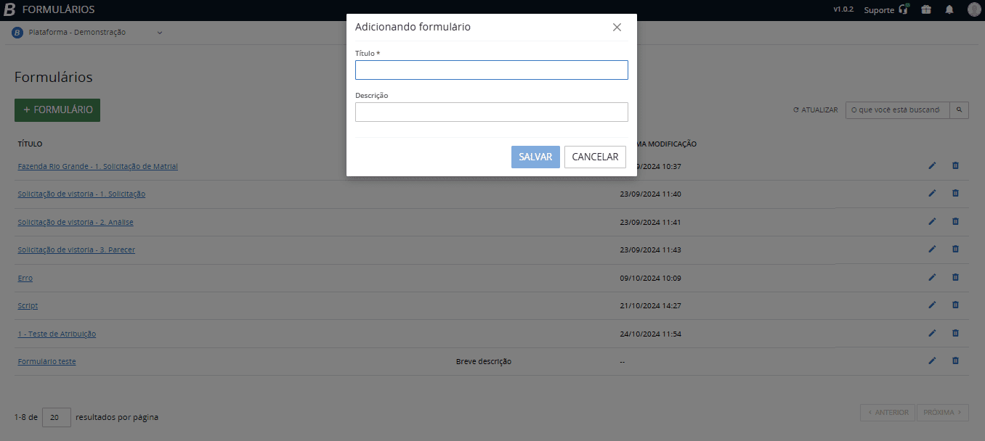Viewport: 985px width, 441px height.
Task: Edit the Formulário teste row with pencil icon
Action: (932, 360)
